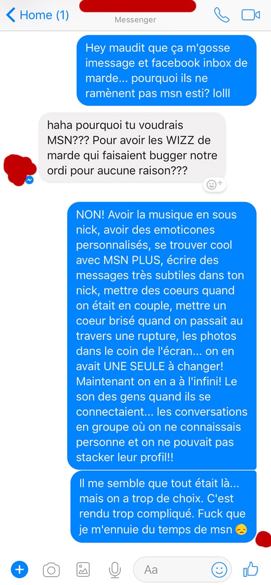271x585 pixels.
Task: Start a voice call with phone icon
Action: tap(221, 15)
